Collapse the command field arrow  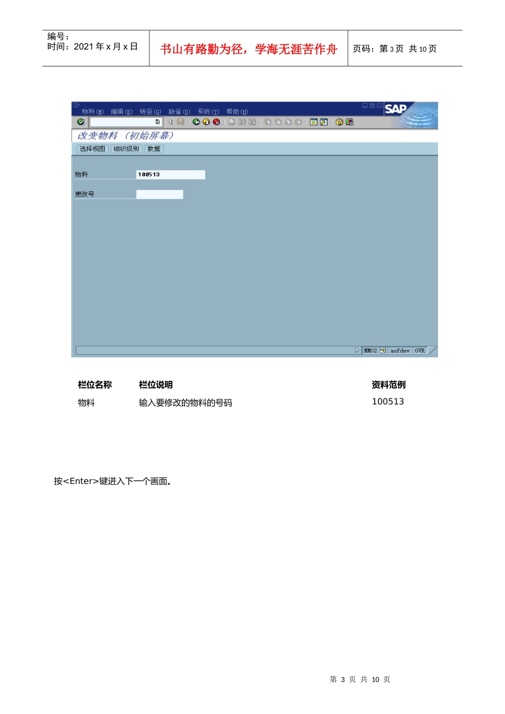pos(170,122)
